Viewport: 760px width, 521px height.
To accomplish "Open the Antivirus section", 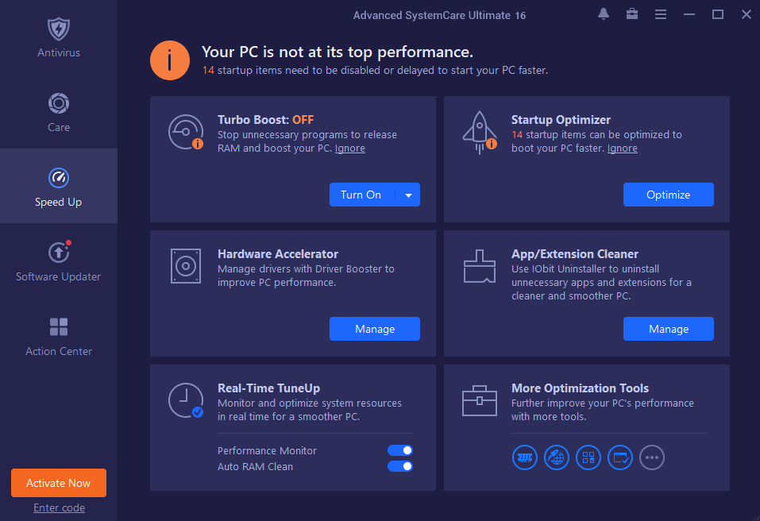I will coord(59,37).
